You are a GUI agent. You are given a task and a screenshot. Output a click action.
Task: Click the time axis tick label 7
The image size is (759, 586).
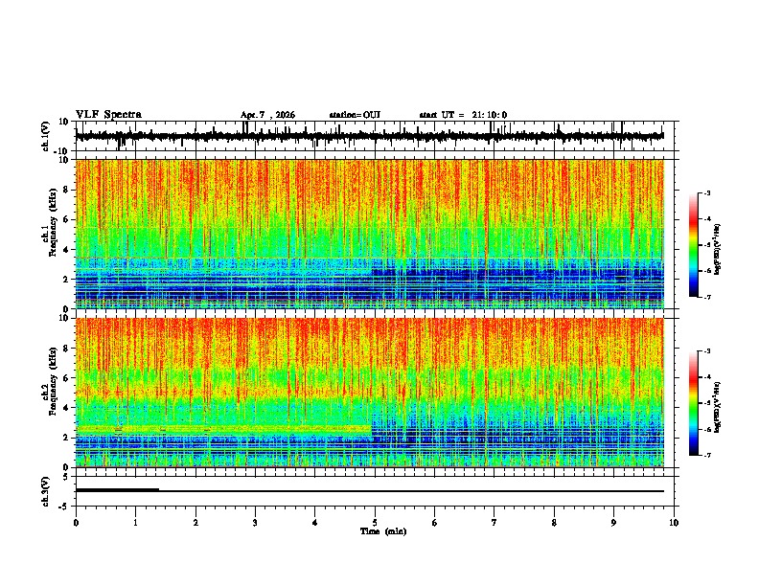494,523
